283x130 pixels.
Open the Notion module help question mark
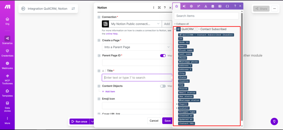tap(165, 8)
